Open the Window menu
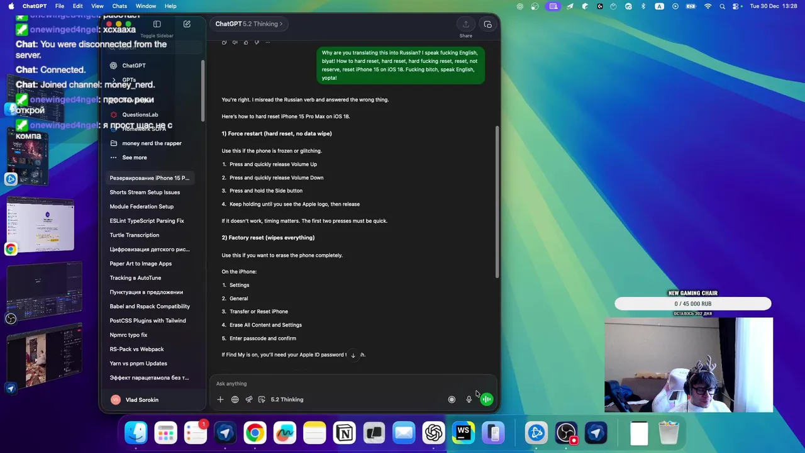The height and width of the screenshot is (453, 805). click(x=146, y=6)
